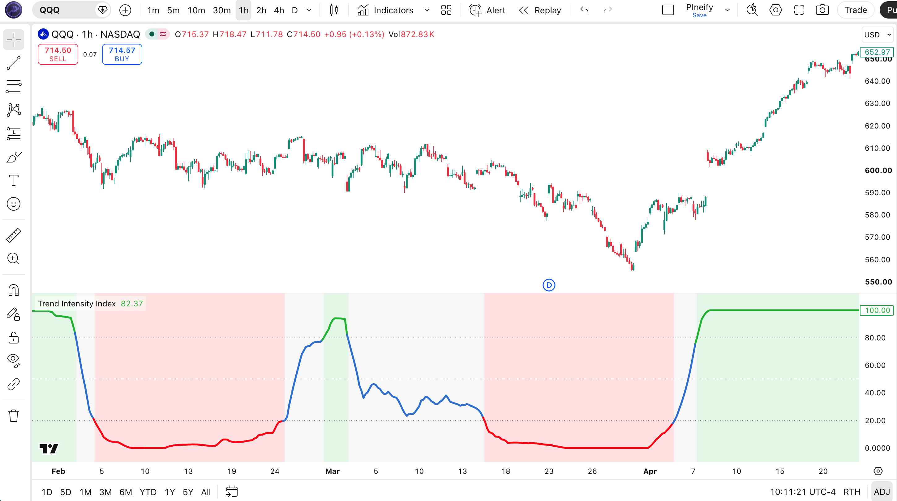The height and width of the screenshot is (501, 897).
Task: Click the add symbol plus button
Action: point(125,10)
